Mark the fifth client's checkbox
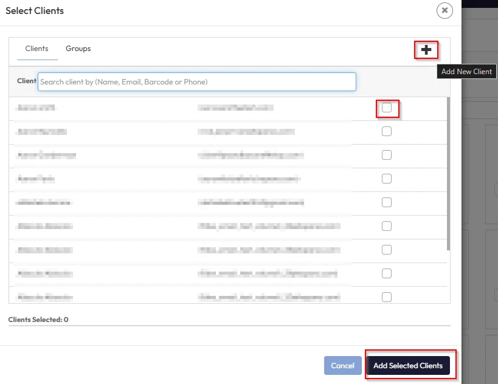This screenshot has height=384, width=498. click(x=386, y=202)
